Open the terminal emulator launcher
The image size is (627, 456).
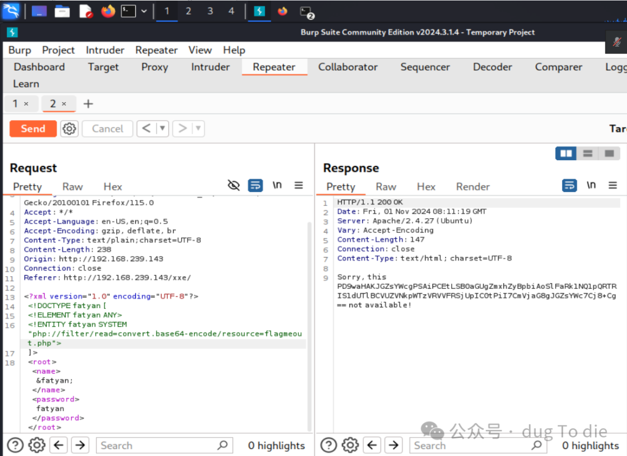128,11
